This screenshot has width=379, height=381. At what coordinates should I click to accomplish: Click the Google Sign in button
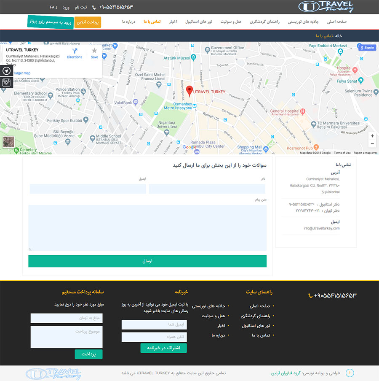coord(367,48)
